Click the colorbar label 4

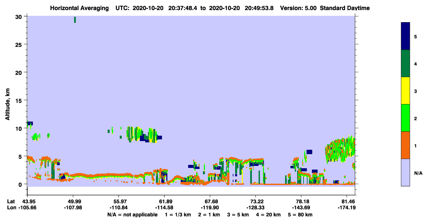coord(416,64)
